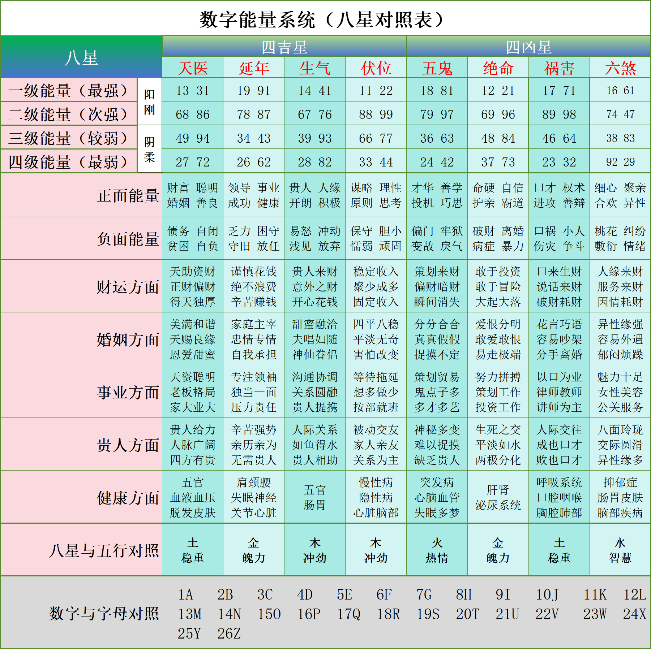Select cell with numbers 36 63
This screenshot has width=651, height=649.
coord(437,138)
